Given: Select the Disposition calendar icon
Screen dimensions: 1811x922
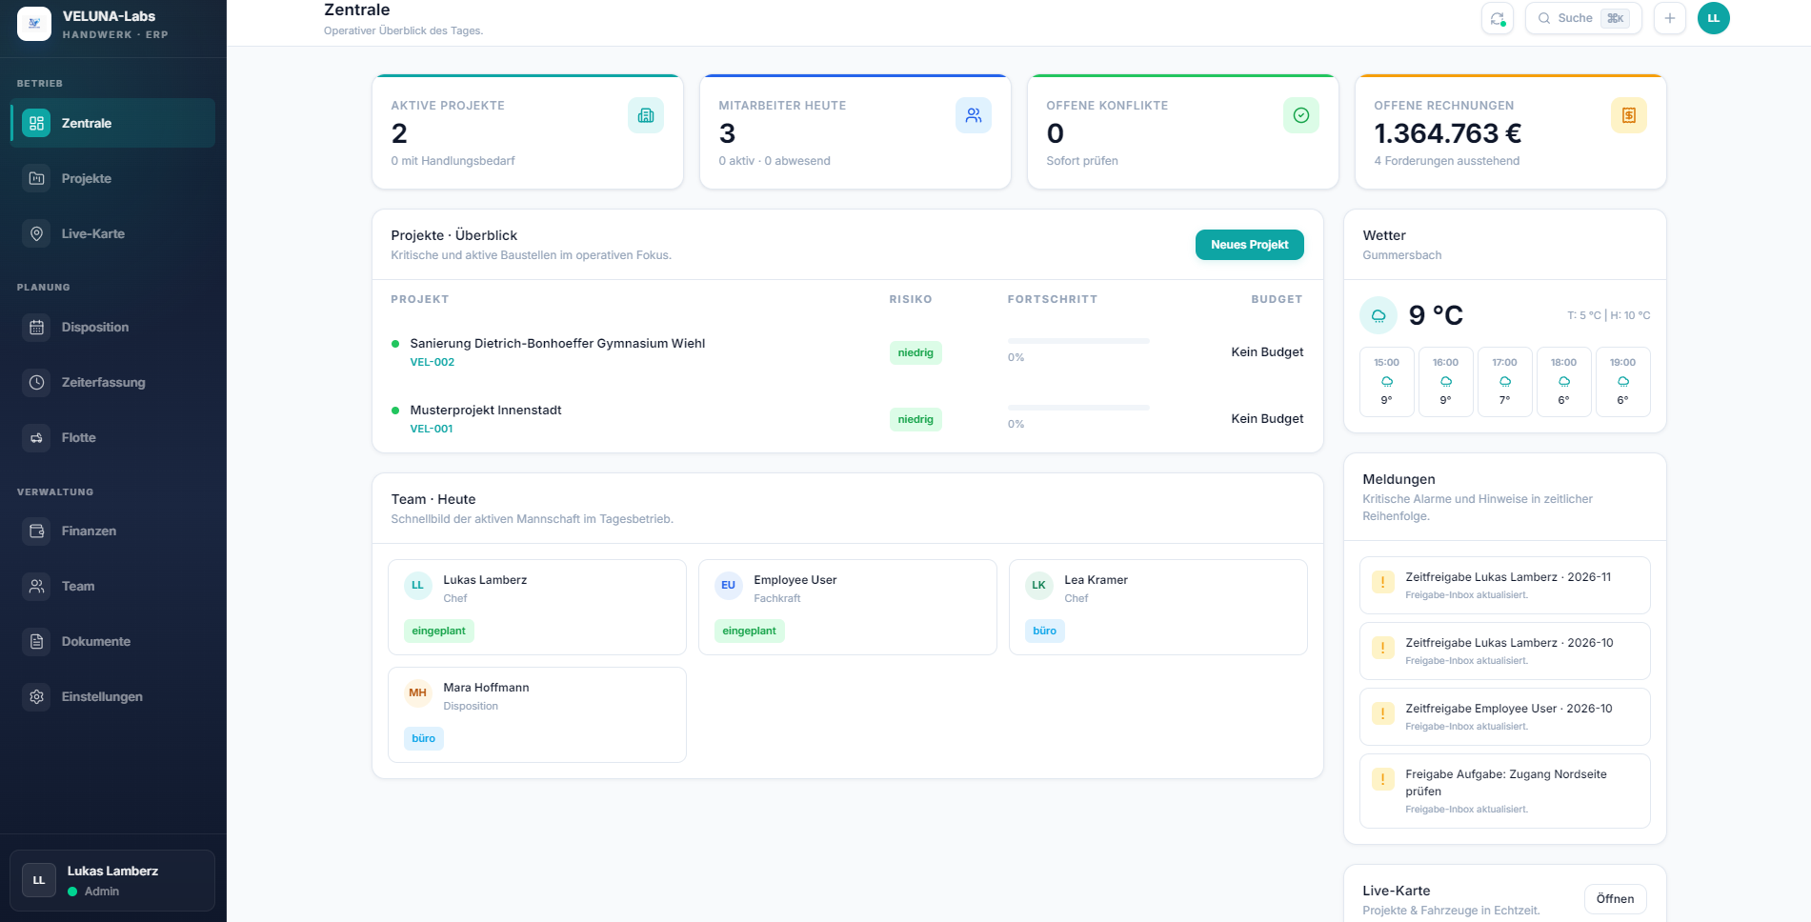Looking at the screenshot, I should click(x=36, y=327).
